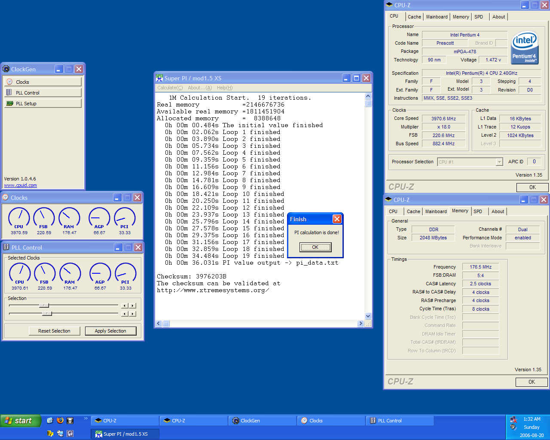The height and width of the screenshot is (440, 550).
Task: Click the system tray clock 1:32 AM
Action: 532,419
